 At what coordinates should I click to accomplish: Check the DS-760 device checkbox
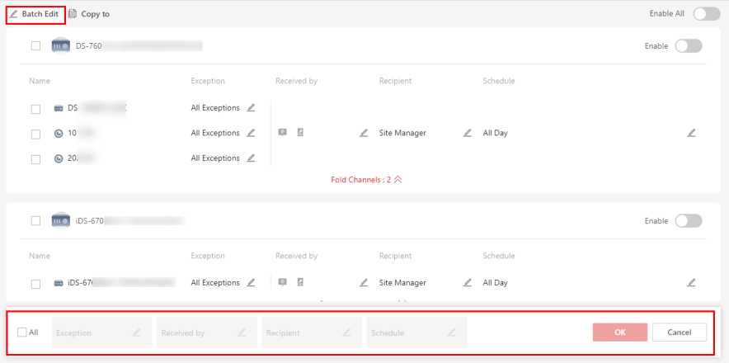click(x=35, y=46)
